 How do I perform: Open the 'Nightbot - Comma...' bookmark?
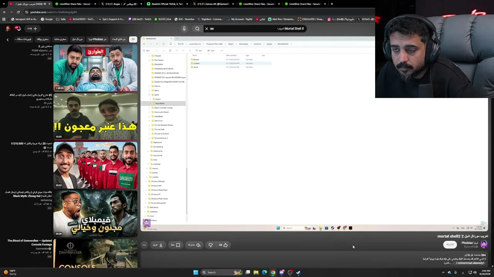(210, 19)
